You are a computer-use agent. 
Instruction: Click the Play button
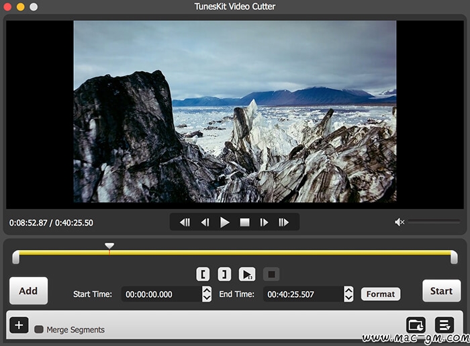225,222
